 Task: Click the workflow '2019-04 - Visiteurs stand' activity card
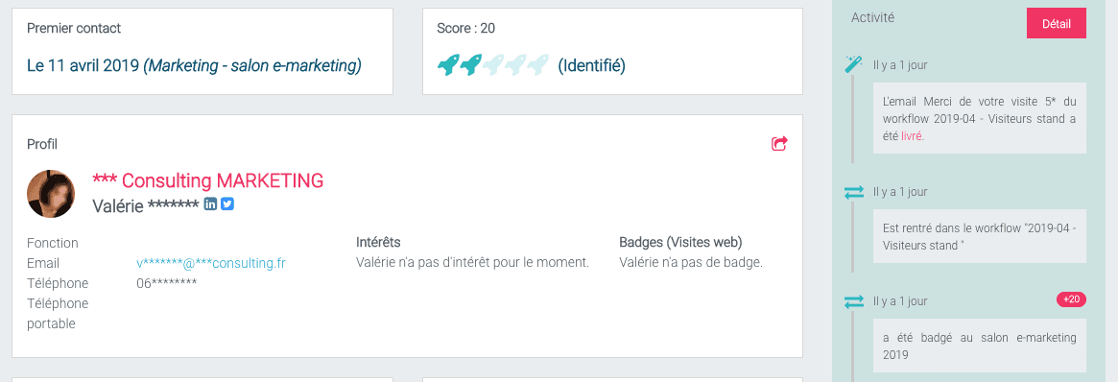tap(979, 236)
